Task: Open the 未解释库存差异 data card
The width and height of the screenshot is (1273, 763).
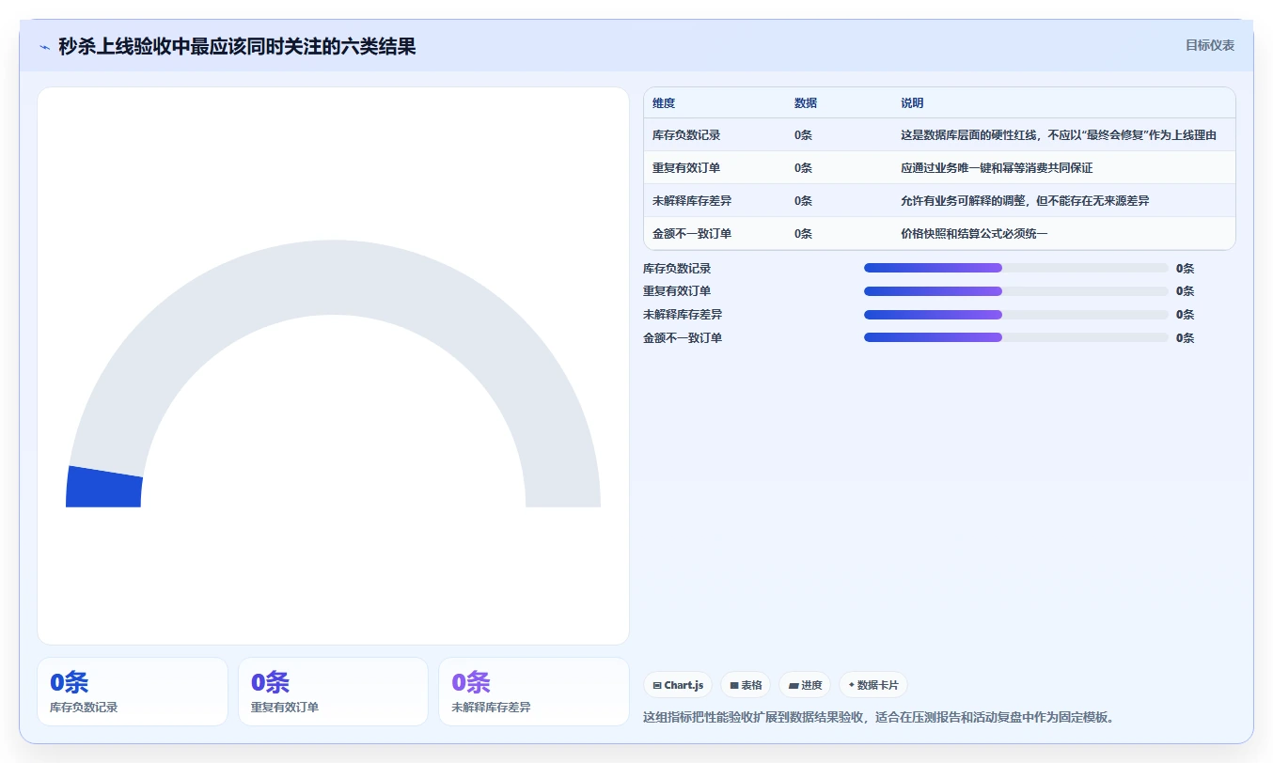Action: (534, 692)
